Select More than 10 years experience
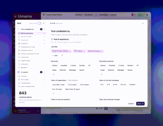This screenshot has width=163, height=126. tap(73, 89)
